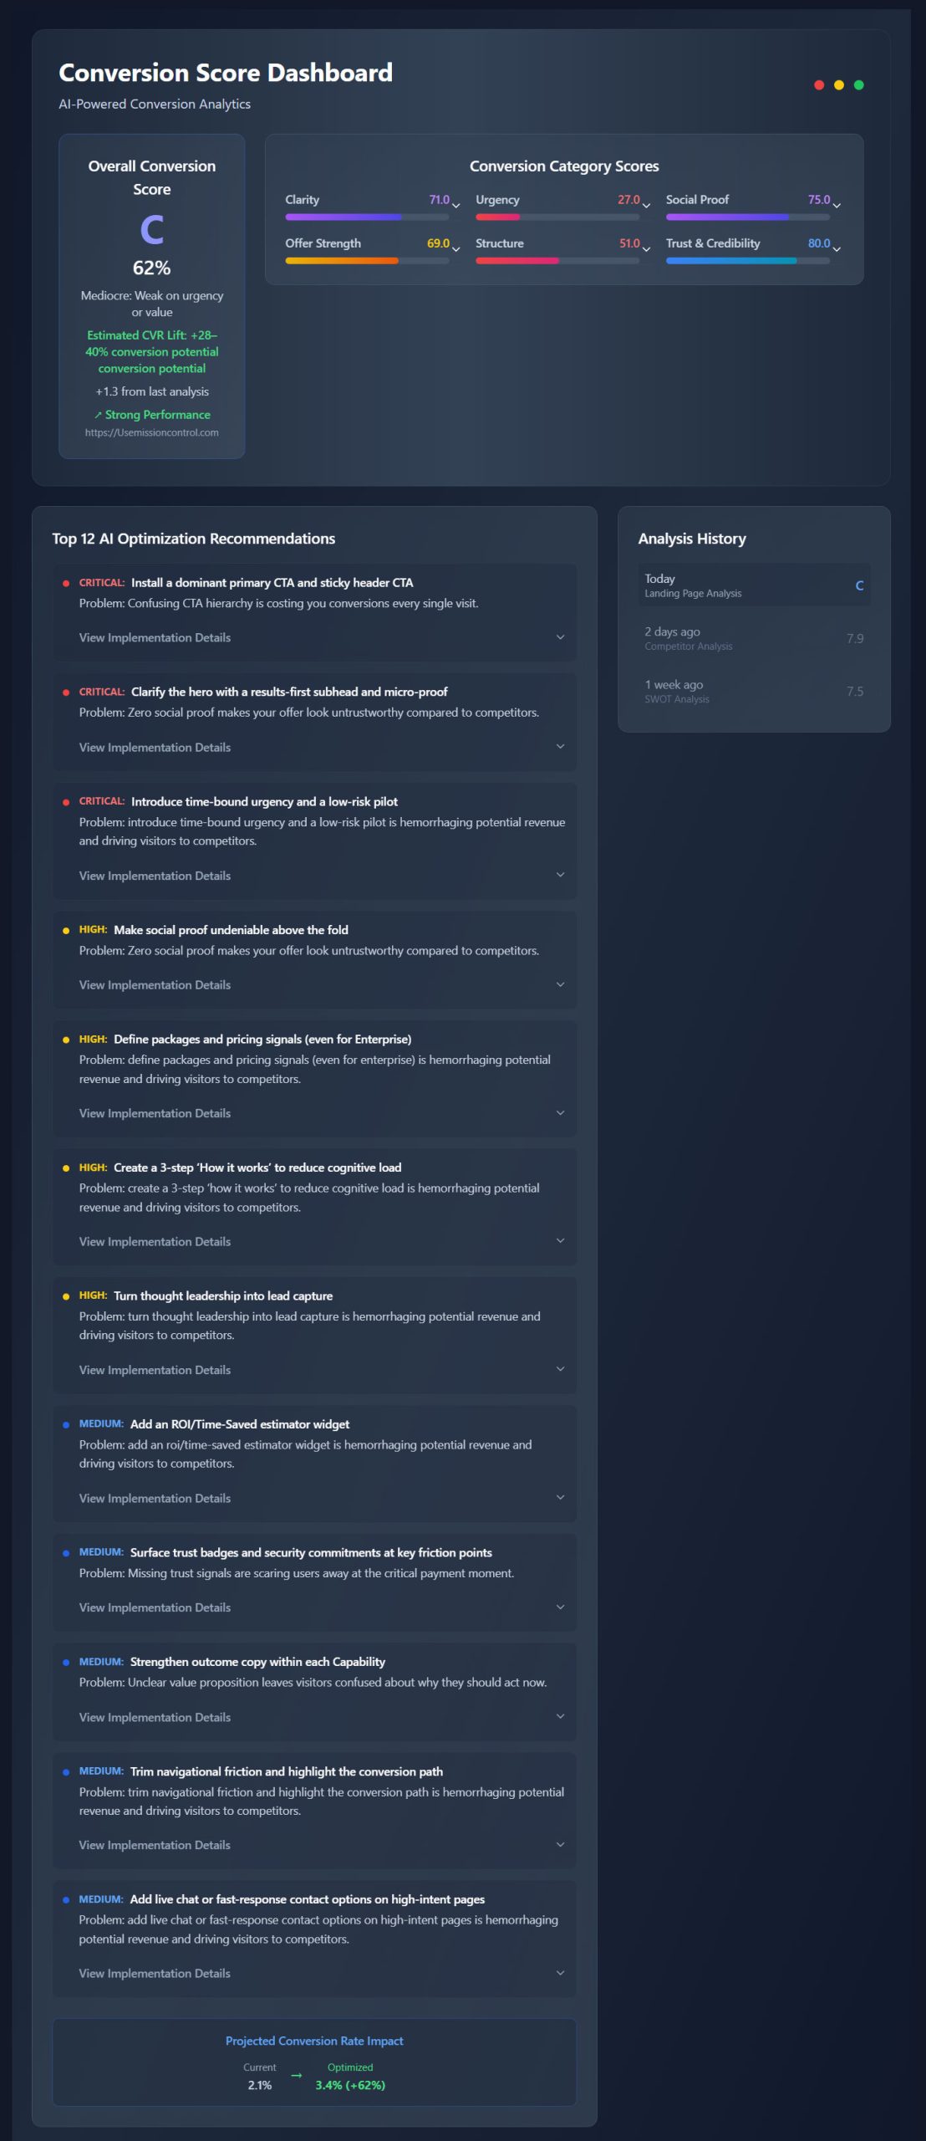Viewport: 926px width, 2141px height.
Task: Expand the Clarity score chevron
Action: click(x=455, y=206)
